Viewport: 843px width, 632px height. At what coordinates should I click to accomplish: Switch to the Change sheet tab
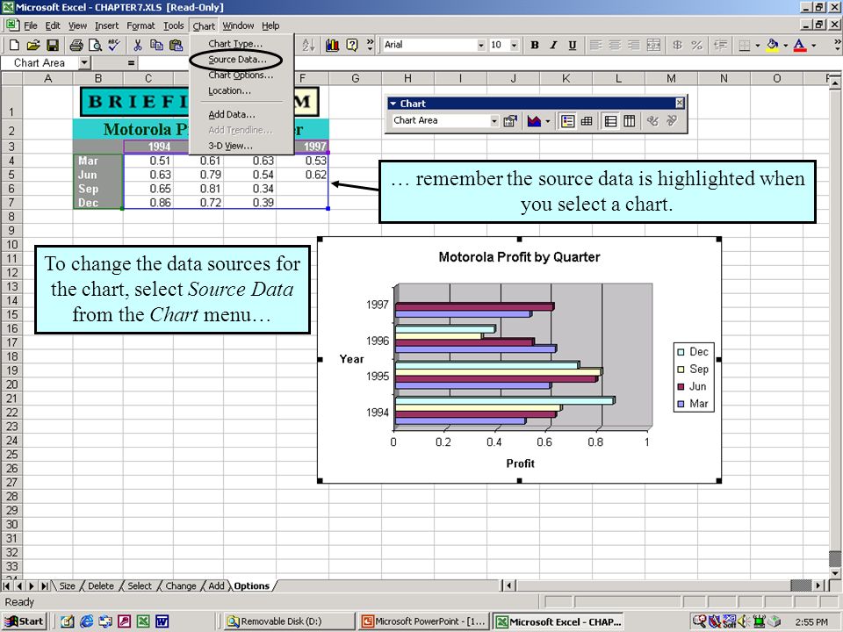(x=181, y=585)
